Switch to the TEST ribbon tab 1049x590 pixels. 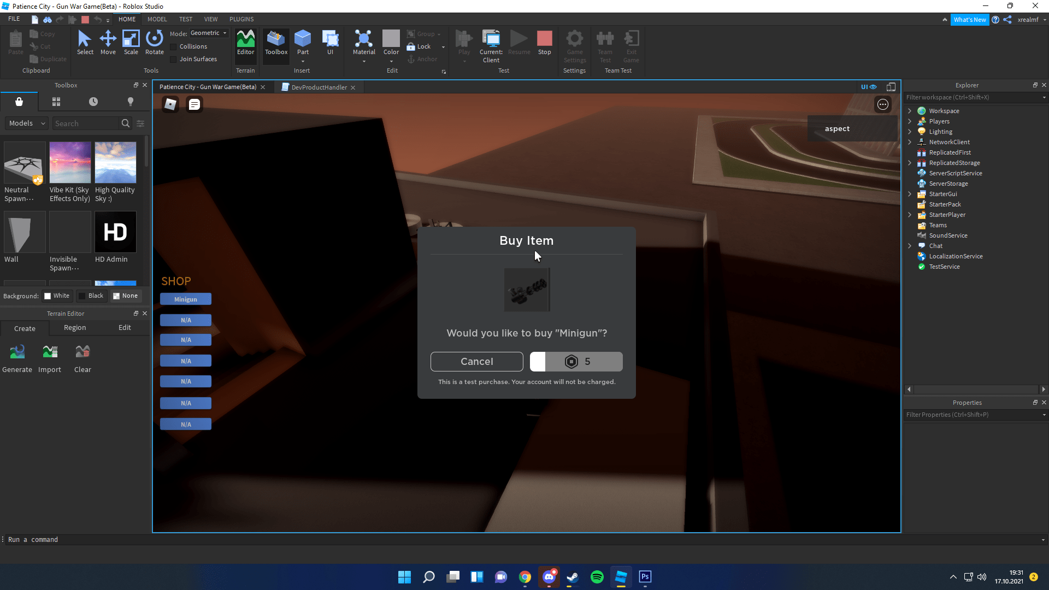[x=186, y=19]
